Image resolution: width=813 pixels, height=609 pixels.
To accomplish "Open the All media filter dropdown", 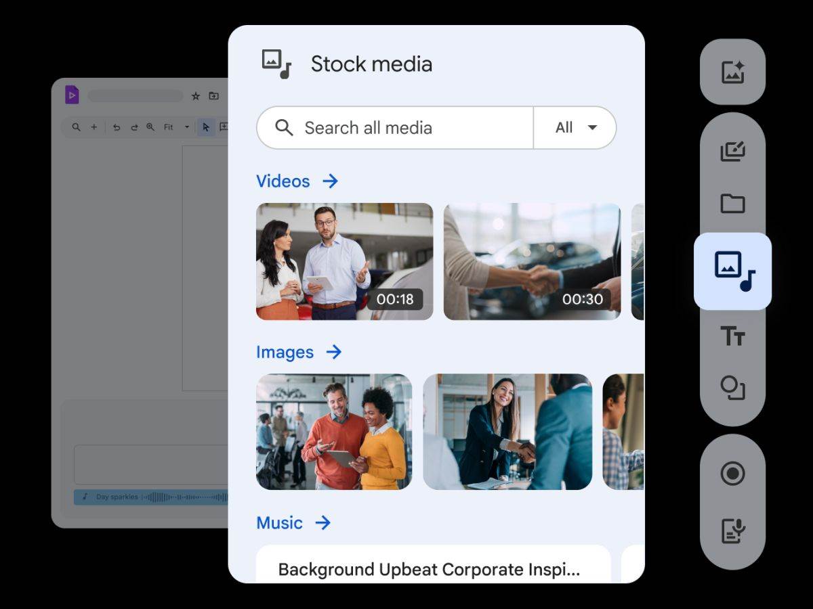I will 575,127.
